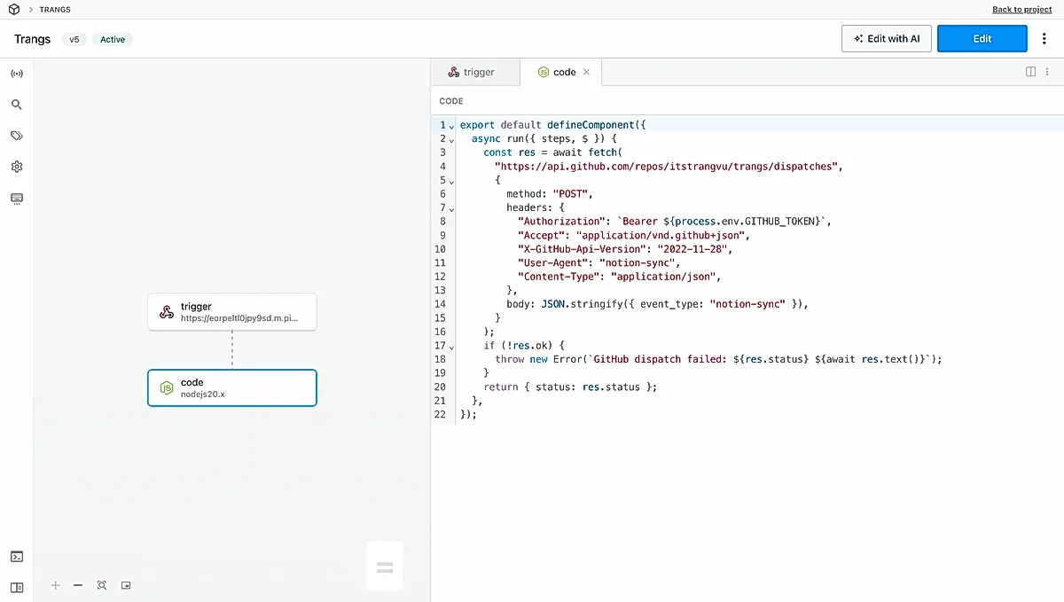Click the Node.js icon on code node

click(x=166, y=387)
